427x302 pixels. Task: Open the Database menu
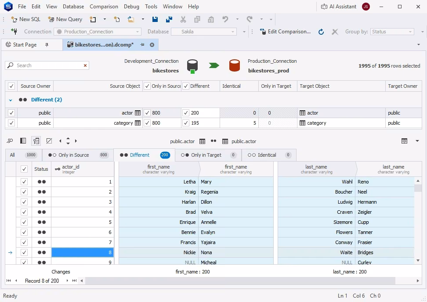click(73, 7)
